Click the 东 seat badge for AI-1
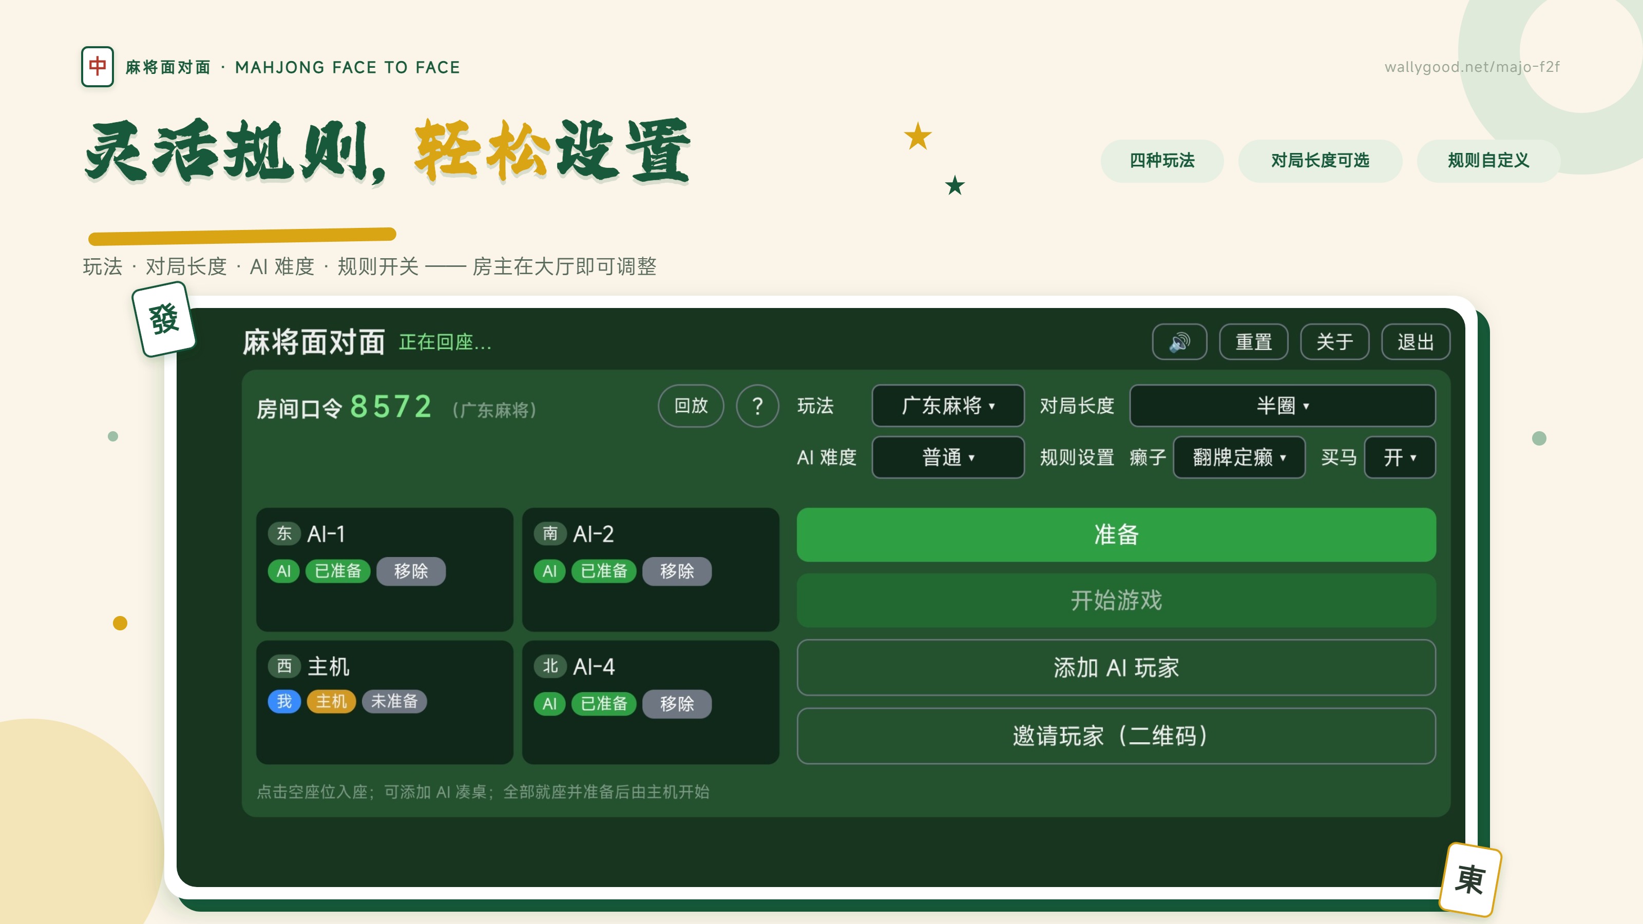The image size is (1643, 924). [284, 533]
